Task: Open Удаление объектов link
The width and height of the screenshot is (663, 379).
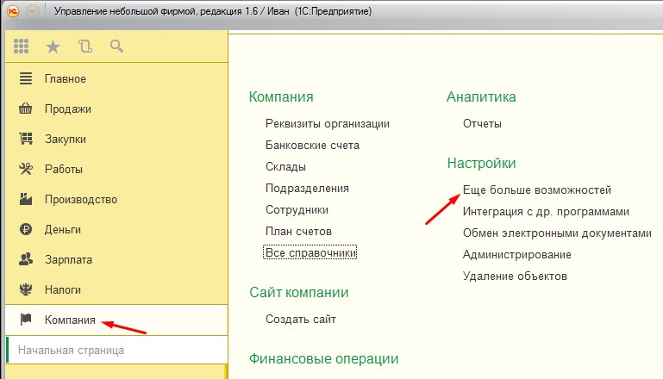Action: [515, 276]
